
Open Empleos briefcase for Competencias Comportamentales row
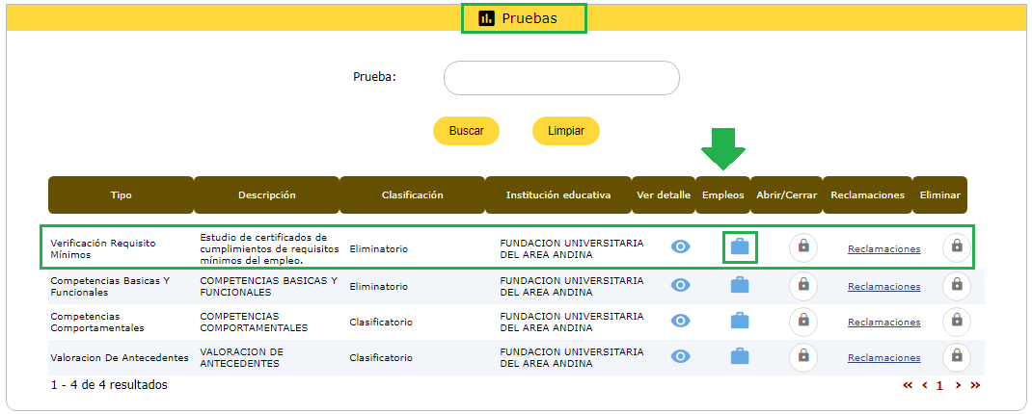coord(740,321)
